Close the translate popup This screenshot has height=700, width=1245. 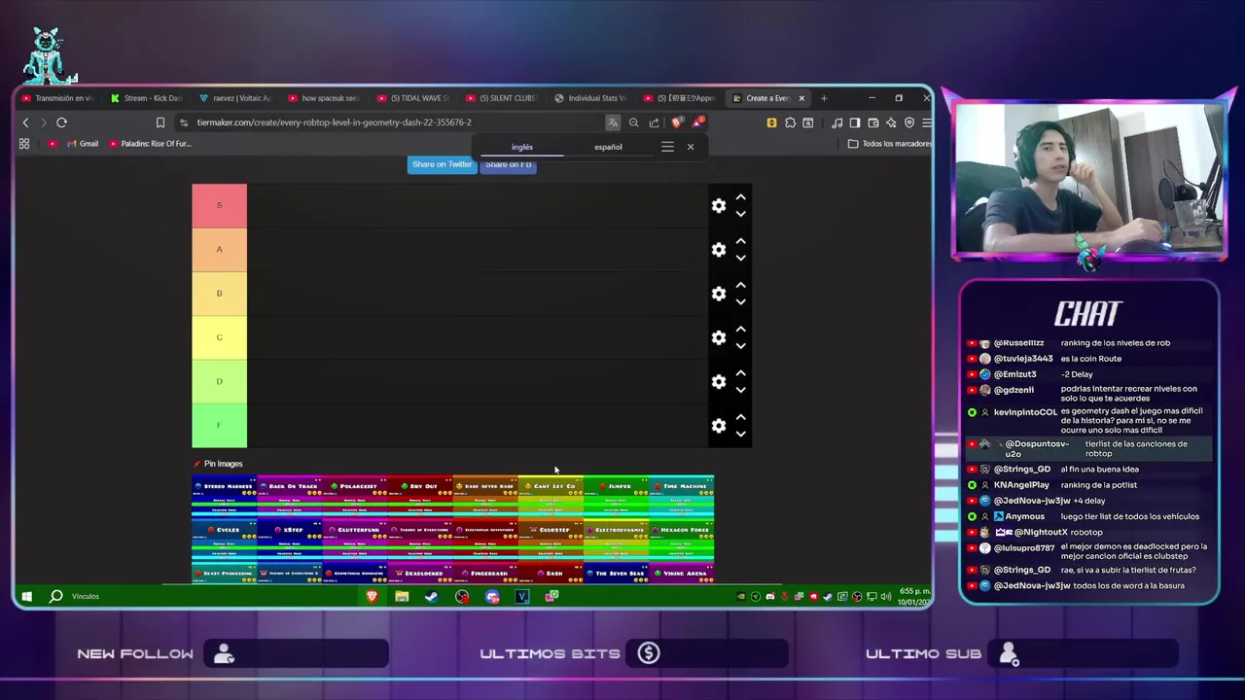[x=691, y=147]
